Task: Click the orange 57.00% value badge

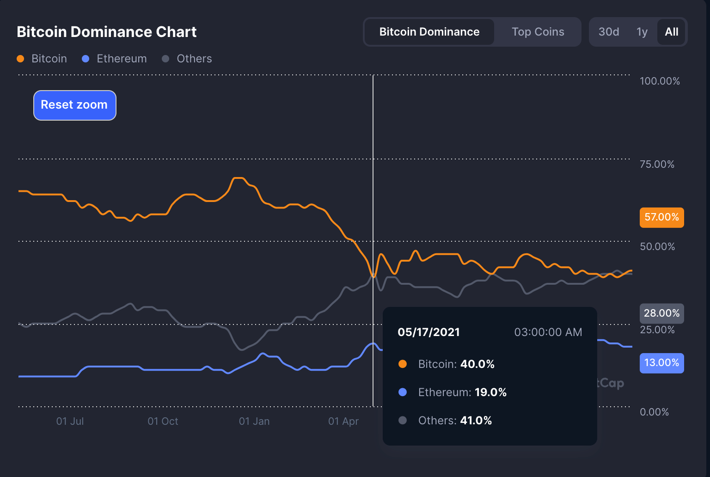Action: pyautogui.click(x=661, y=217)
